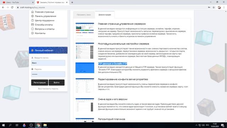Open the Chrome profile avatar

click(219, 7)
